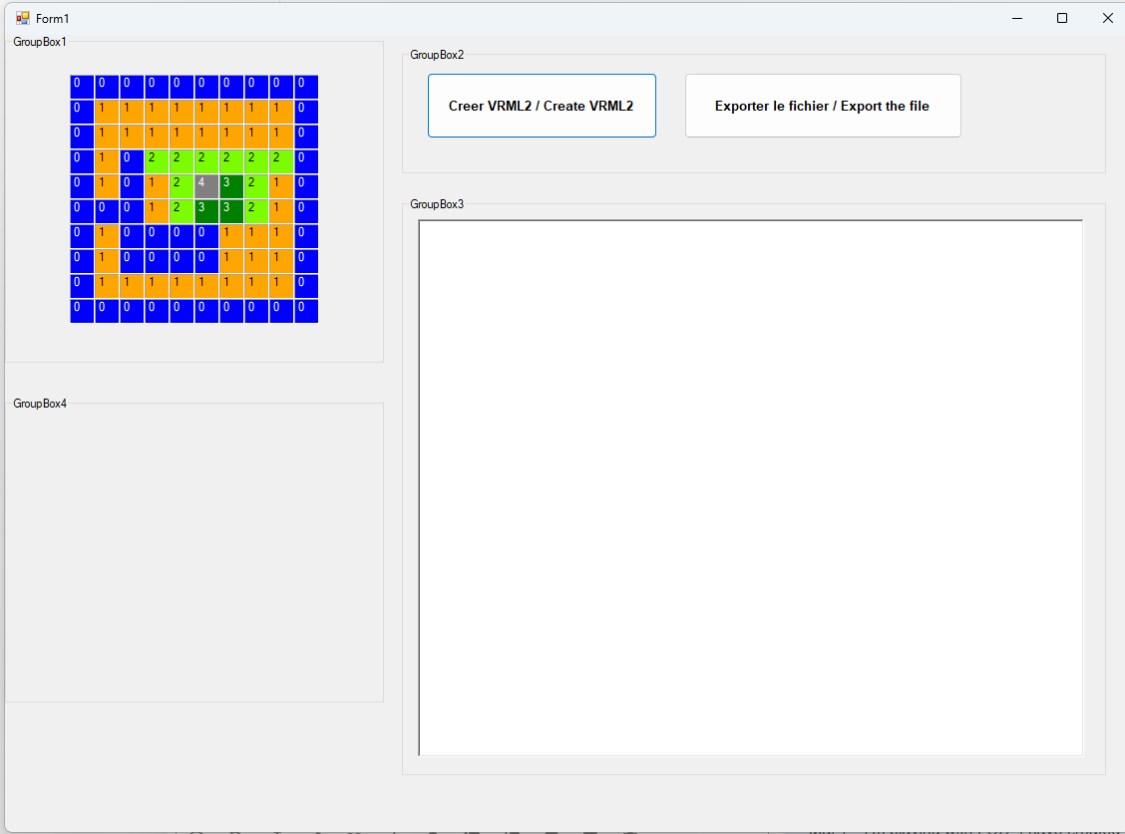Click the light green 2 left of gray 4
The width and height of the screenshot is (1125, 834).
tap(182, 185)
